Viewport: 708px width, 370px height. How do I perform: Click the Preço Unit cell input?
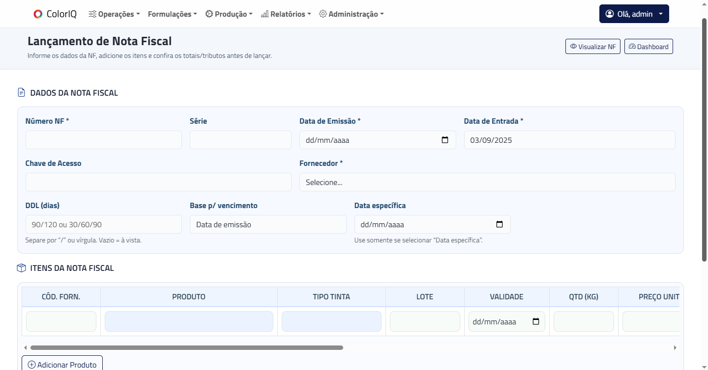coord(651,321)
